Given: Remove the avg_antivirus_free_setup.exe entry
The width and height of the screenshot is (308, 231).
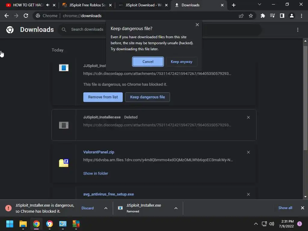Looking at the screenshot, I should pyautogui.click(x=248, y=194).
